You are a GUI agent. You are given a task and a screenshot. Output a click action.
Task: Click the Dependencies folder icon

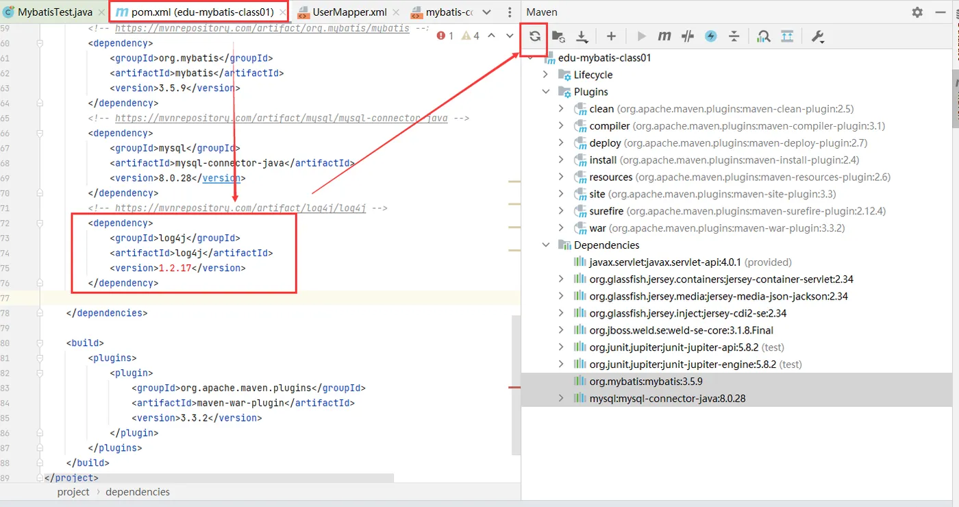point(564,245)
